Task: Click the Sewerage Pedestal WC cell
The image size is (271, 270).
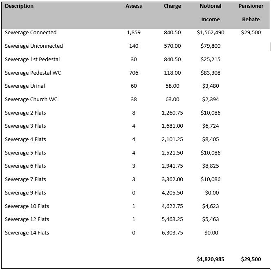Action: pos(33,73)
